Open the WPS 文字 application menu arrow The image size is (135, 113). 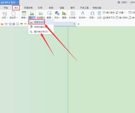click(18, 2)
